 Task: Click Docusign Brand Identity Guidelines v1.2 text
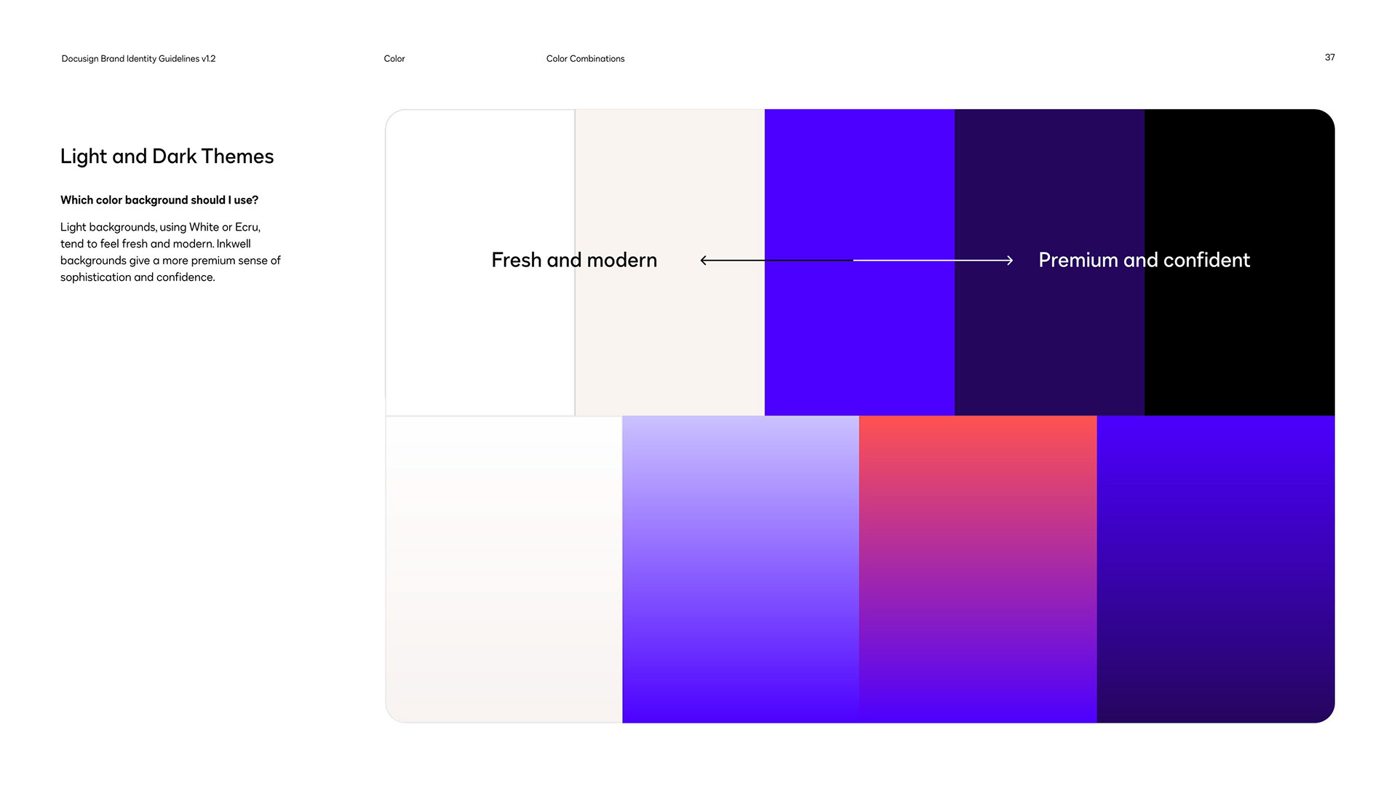coord(138,59)
